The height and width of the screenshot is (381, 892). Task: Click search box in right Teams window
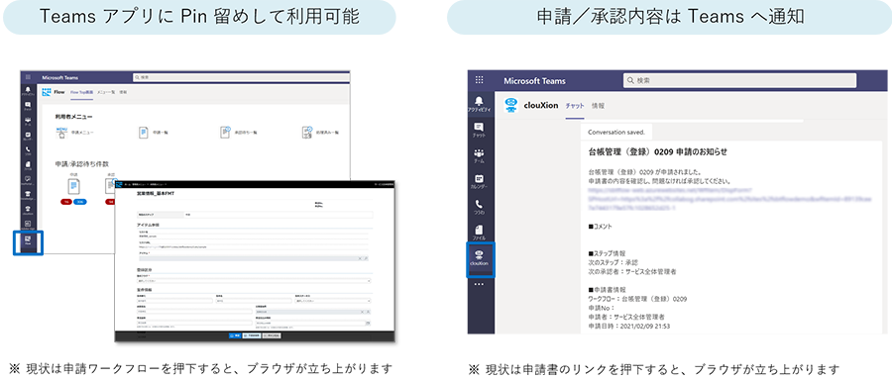pyautogui.click(x=739, y=80)
